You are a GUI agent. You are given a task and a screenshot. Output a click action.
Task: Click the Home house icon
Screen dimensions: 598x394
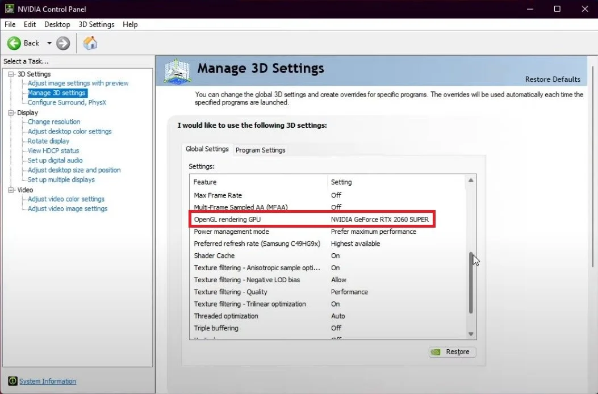click(90, 43)
